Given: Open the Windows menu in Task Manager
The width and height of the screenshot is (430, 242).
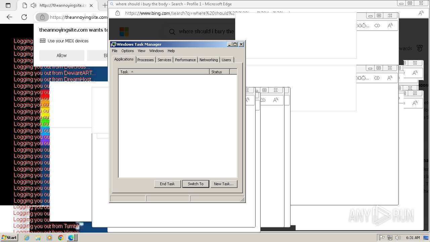Looking at the screenshot, I should pos(157,51).
